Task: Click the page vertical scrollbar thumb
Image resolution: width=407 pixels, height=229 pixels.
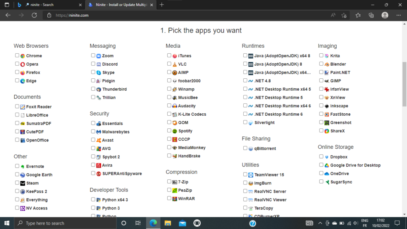Action: [x=404, y=84]
